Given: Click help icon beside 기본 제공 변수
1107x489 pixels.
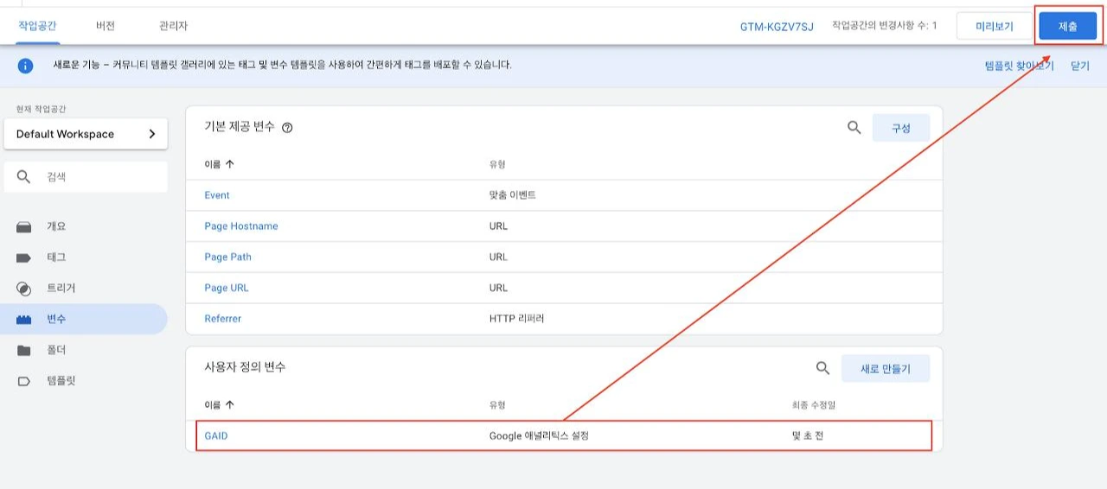Looking at the screenshot, I should pyautogui.click(x=287, y=128).
